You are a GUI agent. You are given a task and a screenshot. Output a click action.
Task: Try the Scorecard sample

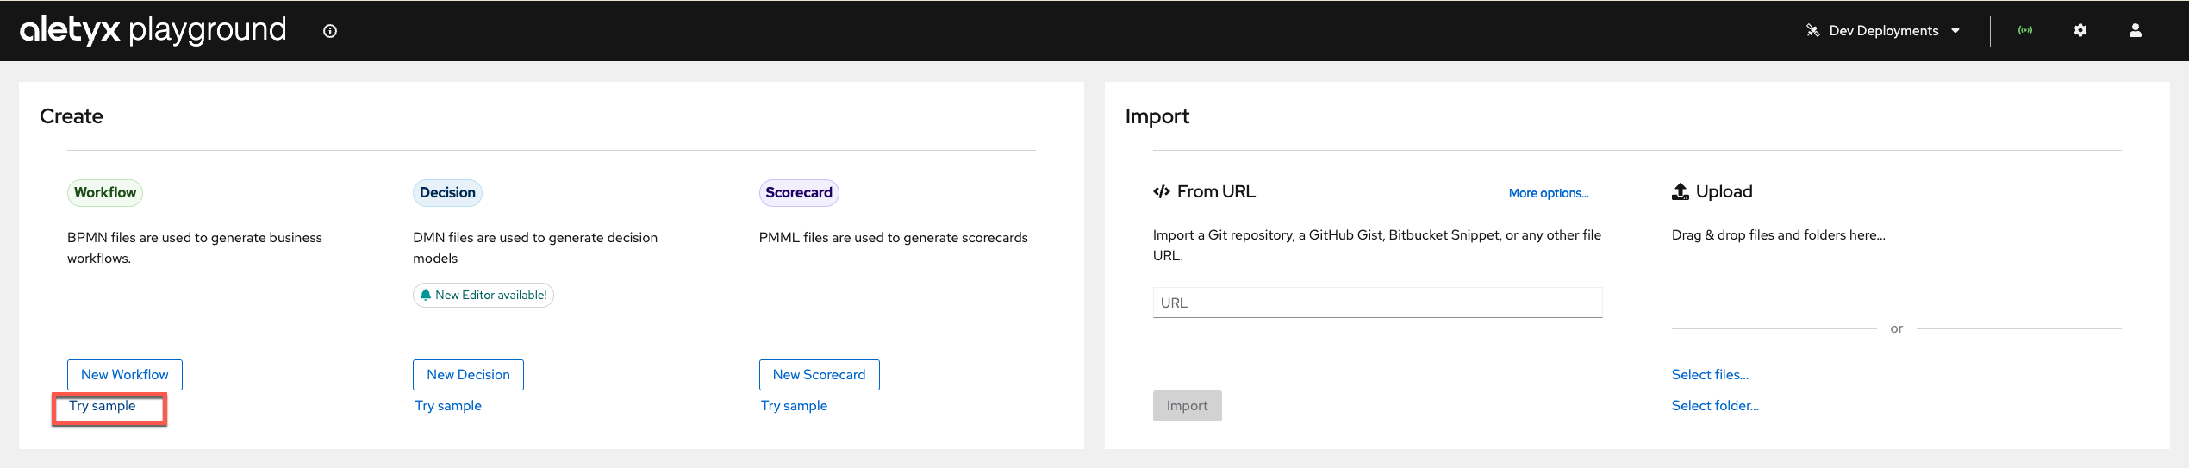point(794,406)
